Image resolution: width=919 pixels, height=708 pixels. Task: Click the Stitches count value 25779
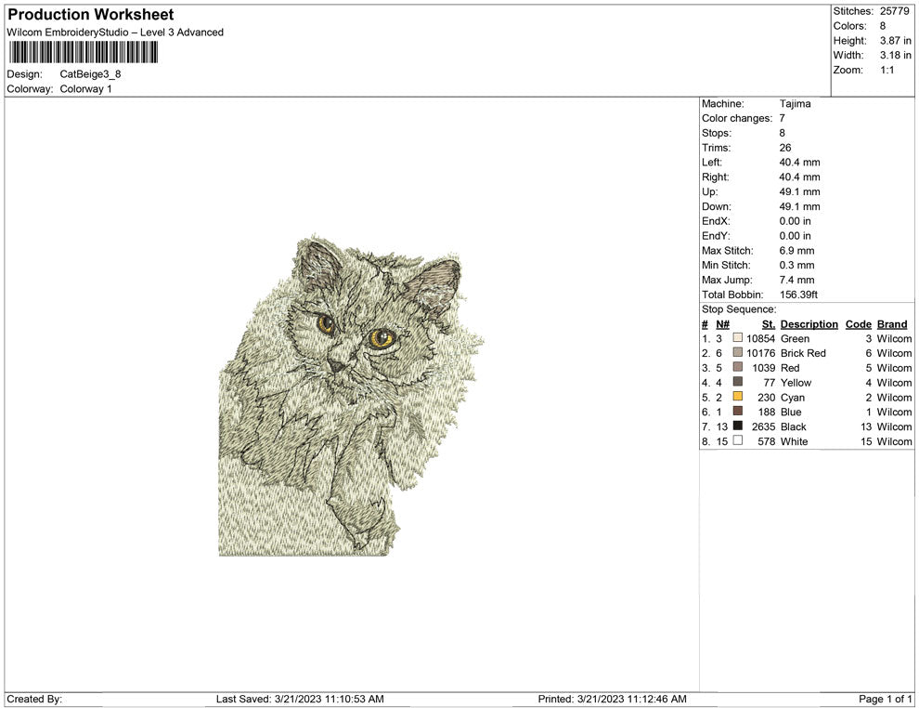coord(894,11)
